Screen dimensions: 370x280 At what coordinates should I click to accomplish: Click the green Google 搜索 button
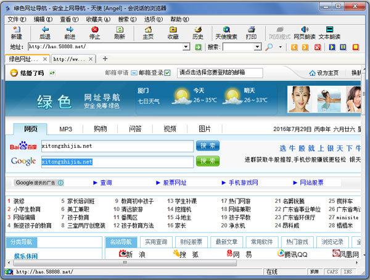point(208,161)
